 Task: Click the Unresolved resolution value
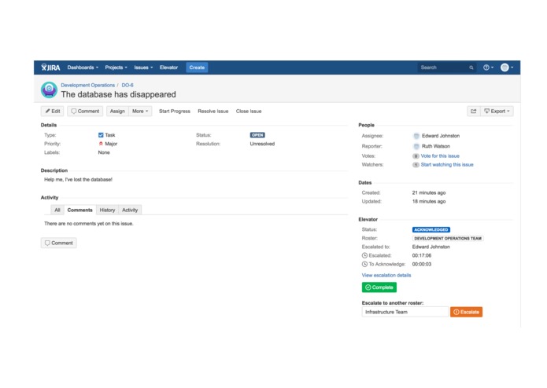click(262, 144)
